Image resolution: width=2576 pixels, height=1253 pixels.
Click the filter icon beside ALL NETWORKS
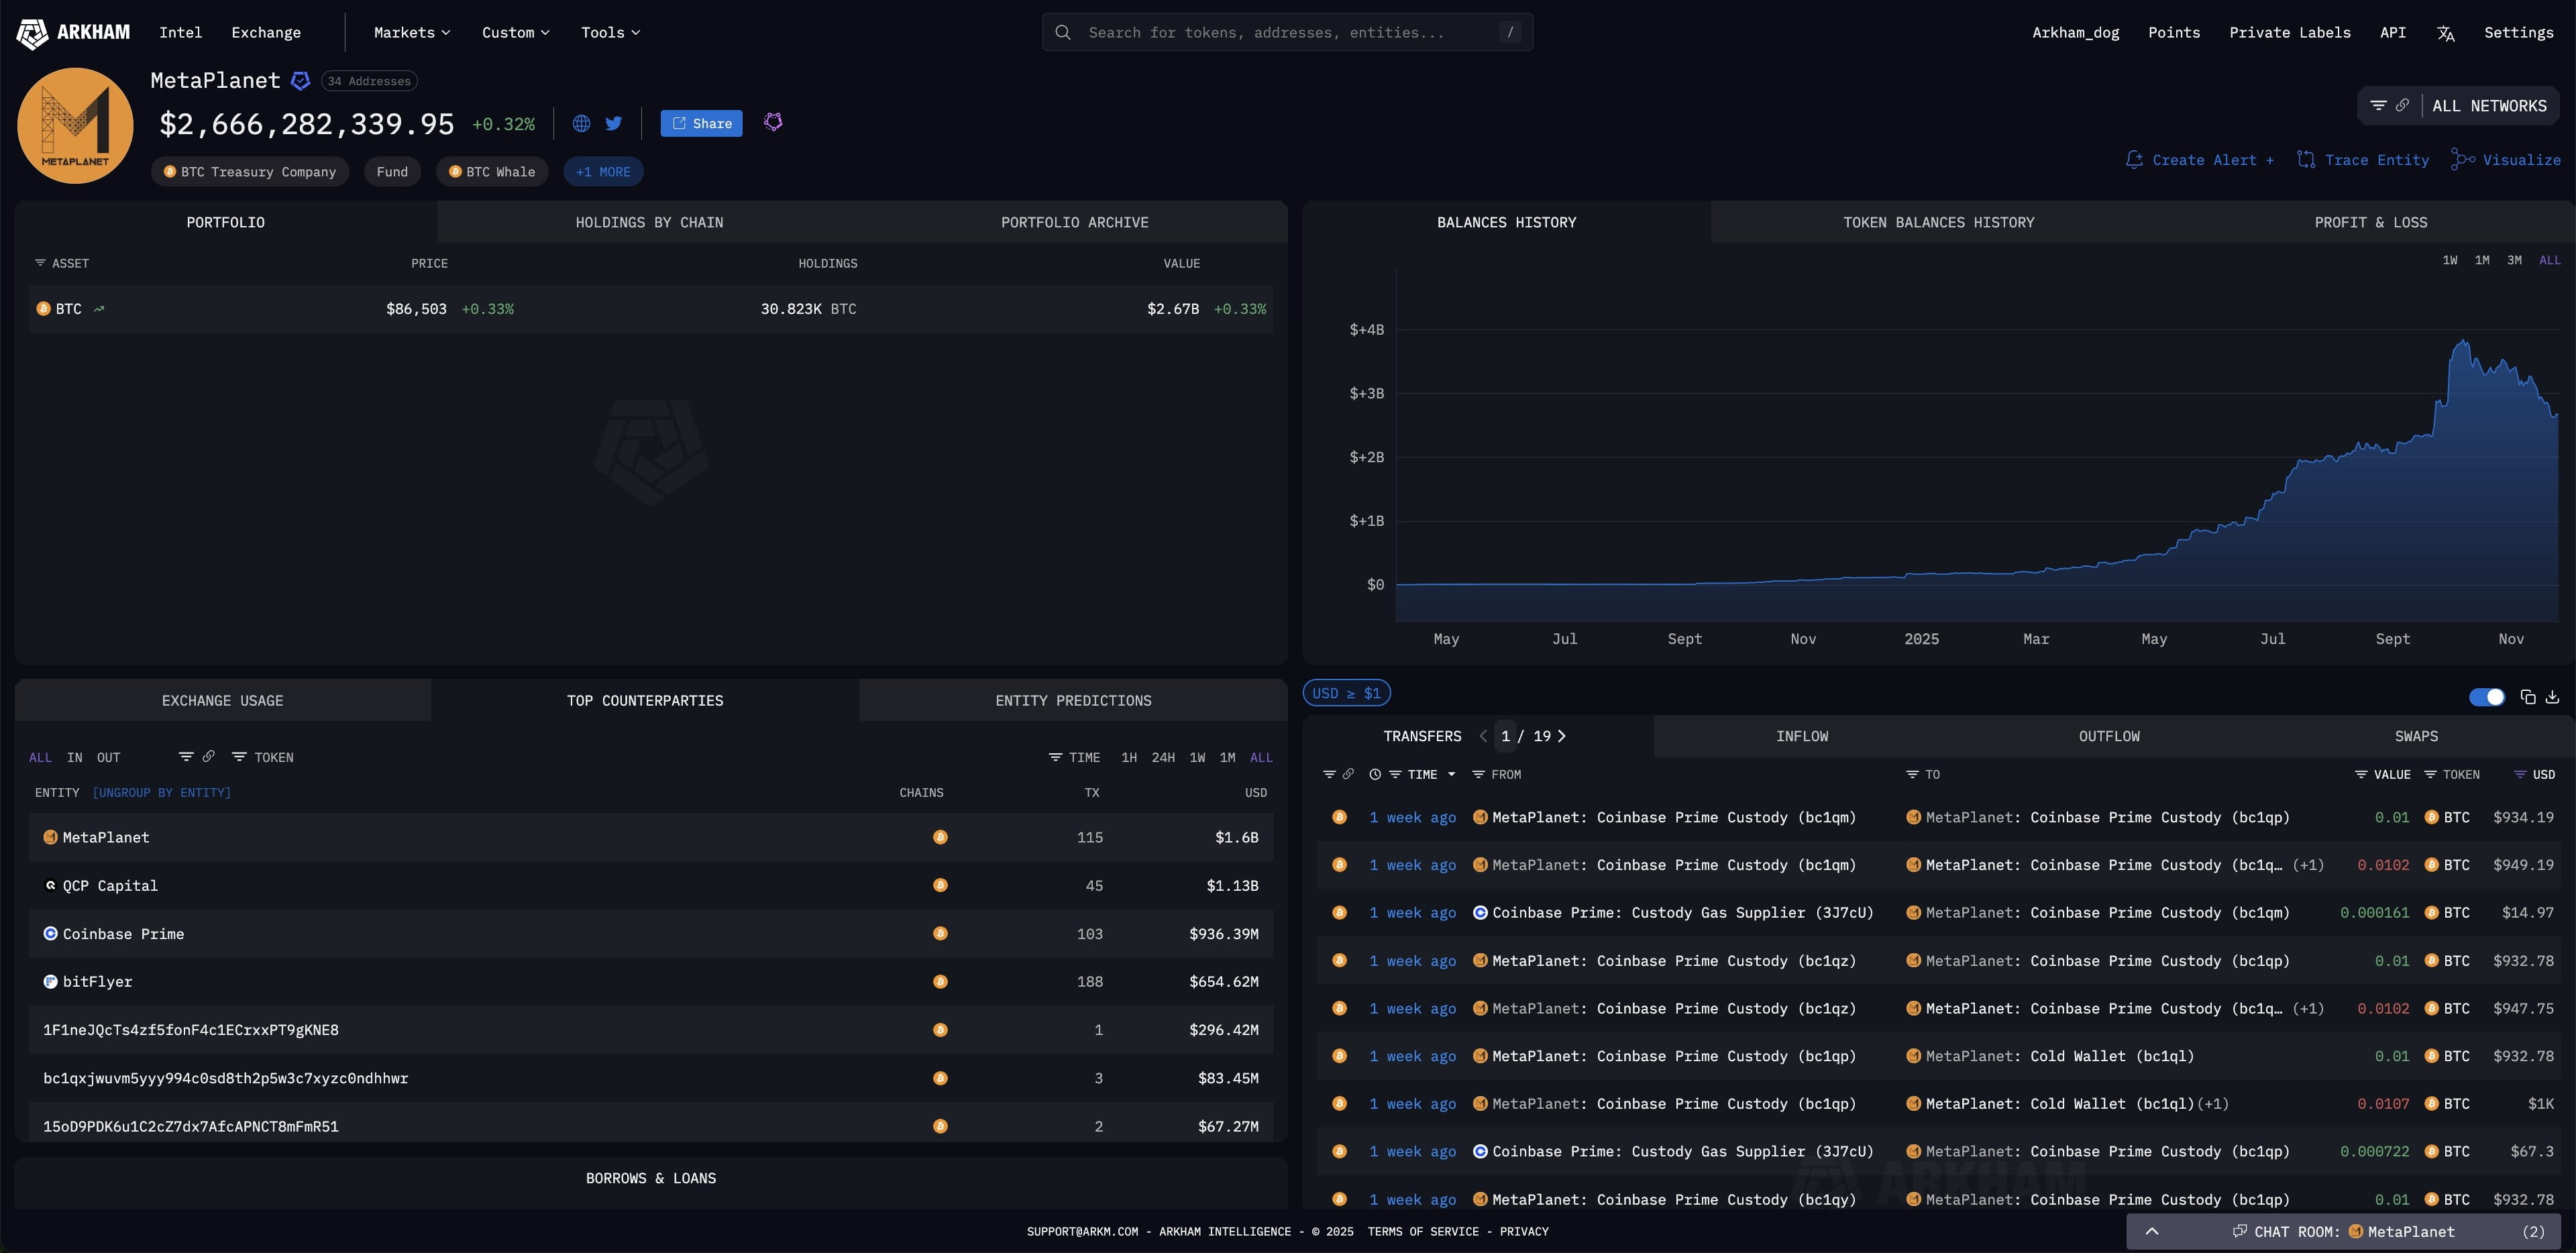(x=2378, y=106)
